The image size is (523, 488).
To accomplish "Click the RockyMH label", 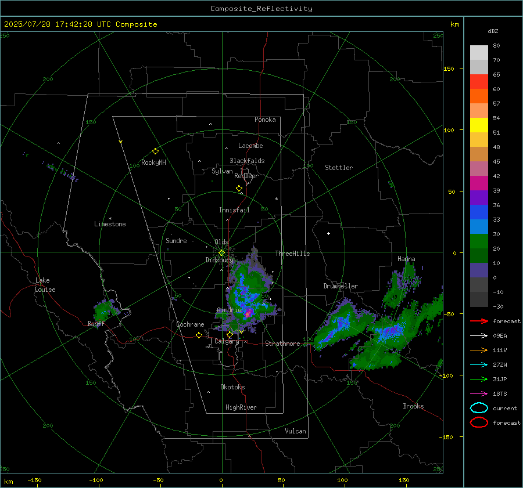I will pyautogui.click(x=153, y=162).
